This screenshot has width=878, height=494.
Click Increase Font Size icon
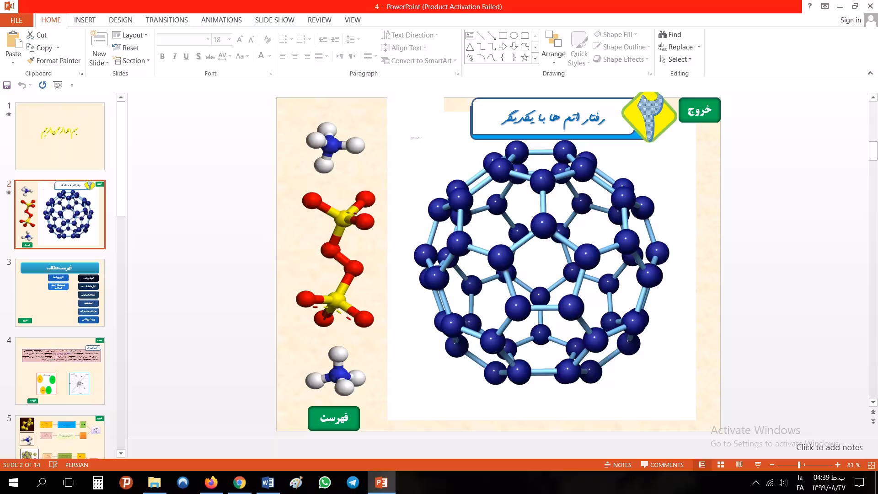click(240, 39)
